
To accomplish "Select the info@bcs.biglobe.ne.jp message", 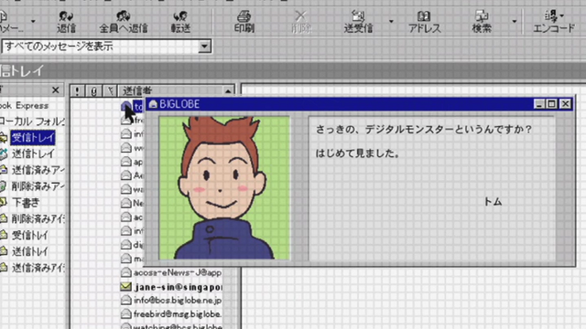I will tap(177, 301).
